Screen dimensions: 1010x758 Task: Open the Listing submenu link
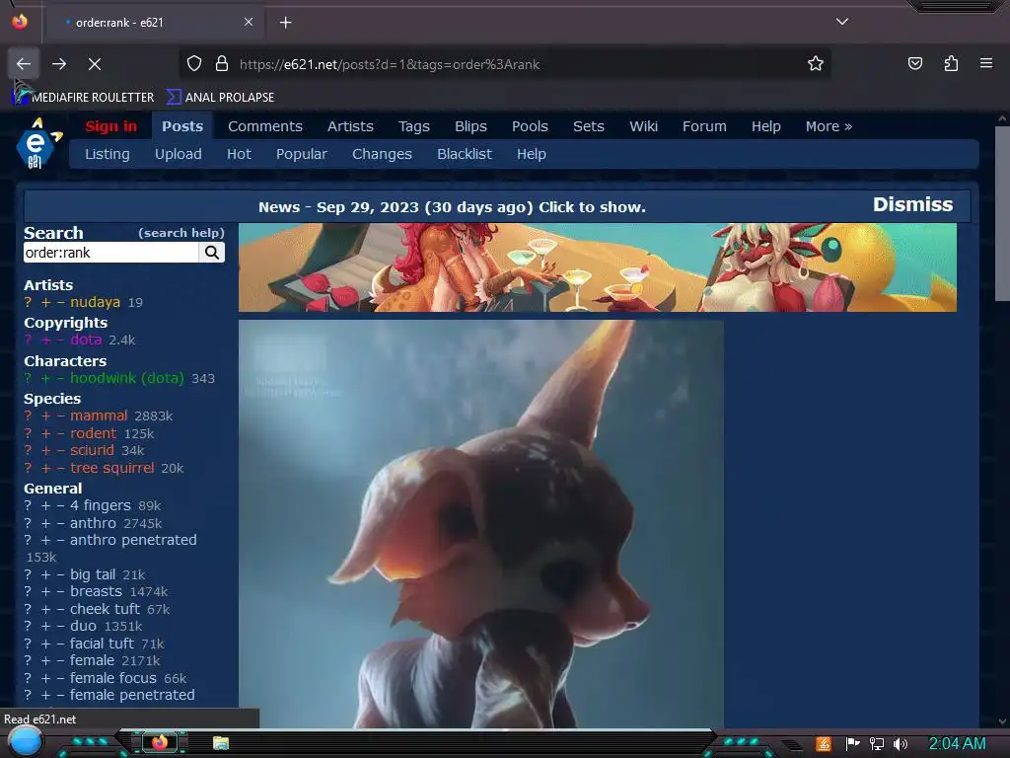pos(107,154)
